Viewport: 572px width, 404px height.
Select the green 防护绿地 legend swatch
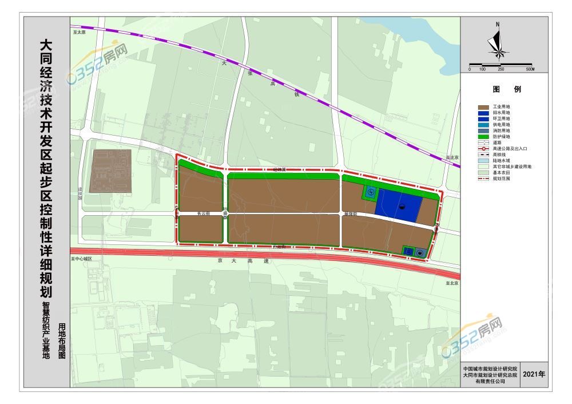(484, 137)
